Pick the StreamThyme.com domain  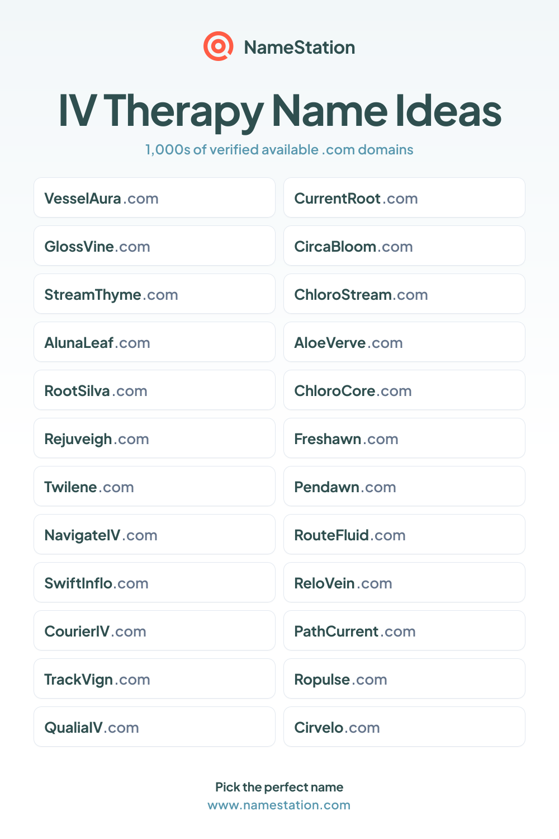[154, 294]
